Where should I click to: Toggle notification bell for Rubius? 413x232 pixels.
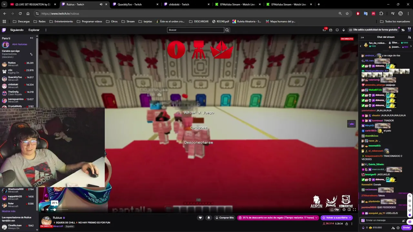[208, 217]
